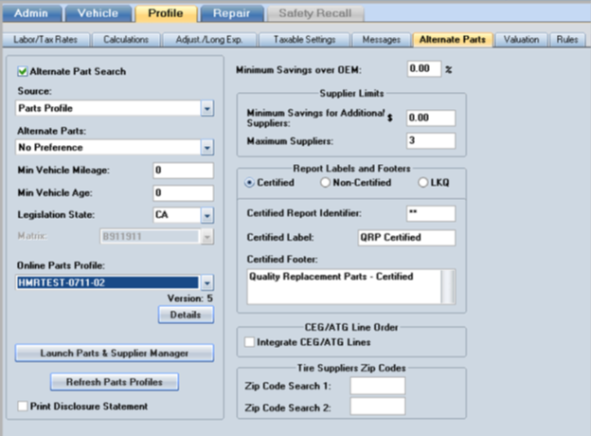Image resolution: width=591 pixels, height=436 pixels.
Task: Go to the Valuation subtab
Action: [x=521, y=40]
